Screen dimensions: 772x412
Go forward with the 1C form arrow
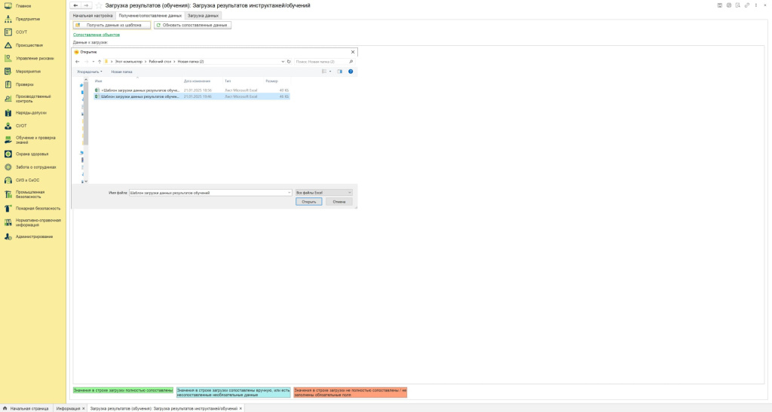86,5
